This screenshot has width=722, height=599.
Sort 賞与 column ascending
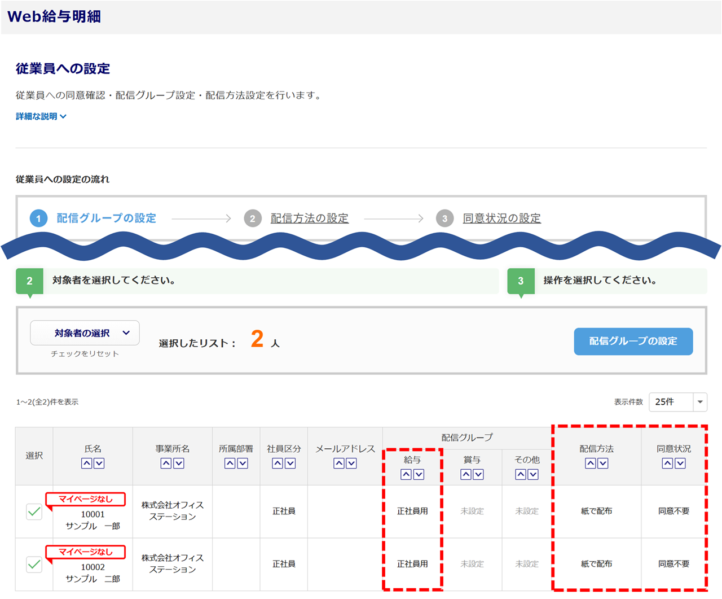[465, 475]
